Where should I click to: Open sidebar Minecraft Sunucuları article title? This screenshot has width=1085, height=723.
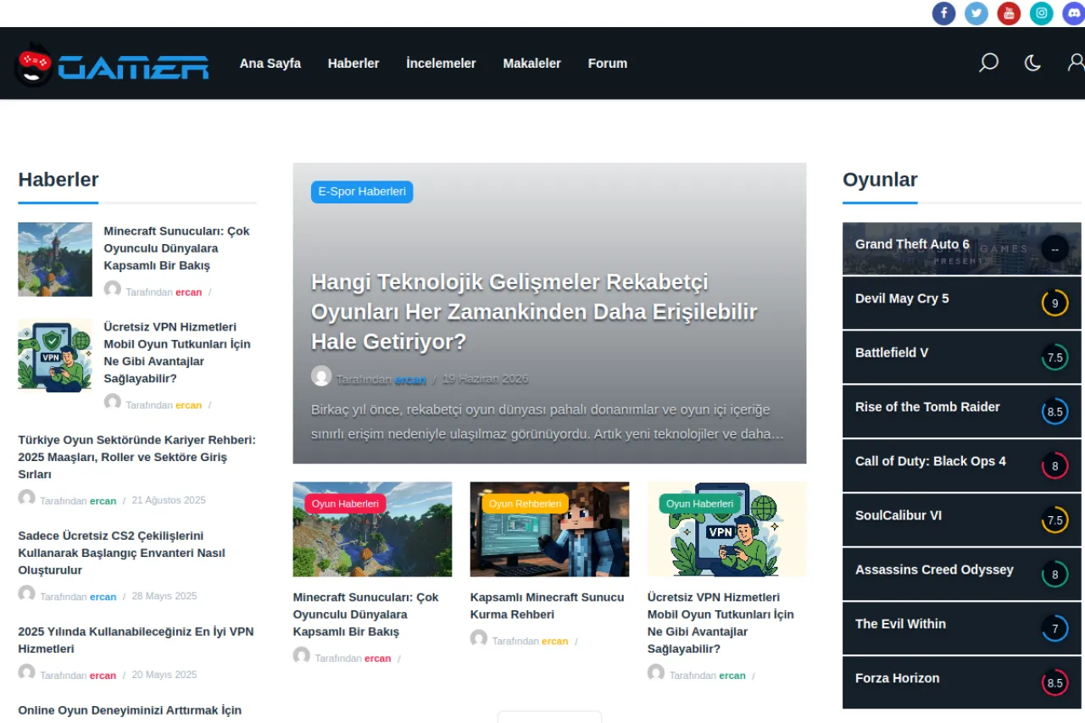[177, 248]
